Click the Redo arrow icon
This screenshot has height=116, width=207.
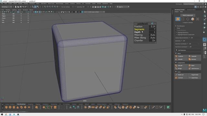(26, 7)
